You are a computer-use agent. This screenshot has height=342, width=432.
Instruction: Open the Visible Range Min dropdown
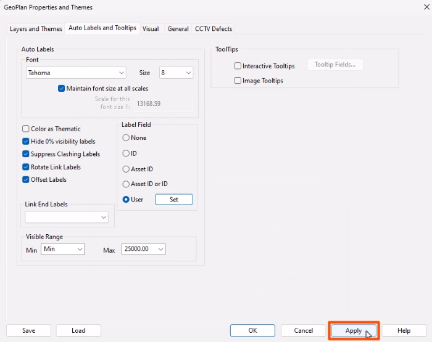pyautogui.click(x=63, y=249)
